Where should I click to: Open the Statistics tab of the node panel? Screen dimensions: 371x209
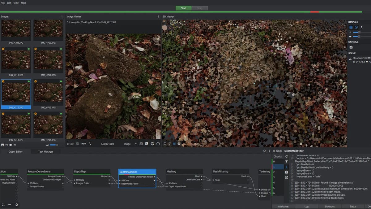330,207
